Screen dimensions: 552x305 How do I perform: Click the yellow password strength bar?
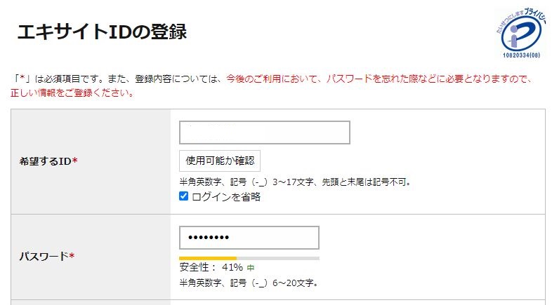208,258
